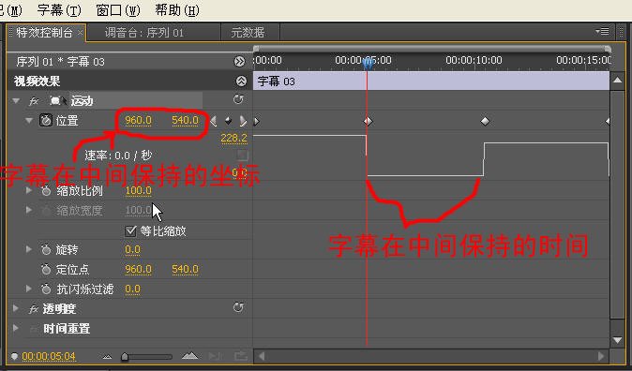The height and width of the screenshot is (371, 632).
Task: Toggle the 旋转 stopwatch icon
Action: tap(46, 250)
